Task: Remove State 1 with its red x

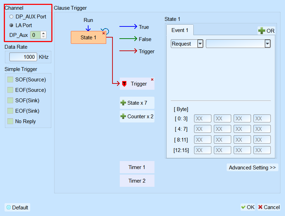Action: tap(103, 33)
